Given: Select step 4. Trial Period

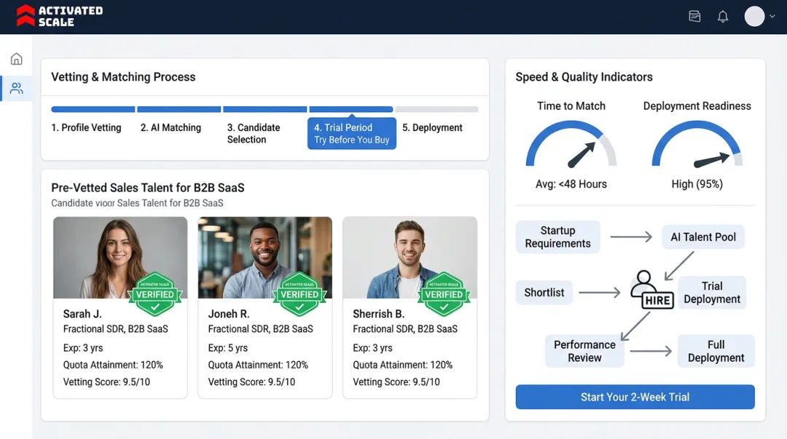Looking at the screenshot, I should (352, 133).
